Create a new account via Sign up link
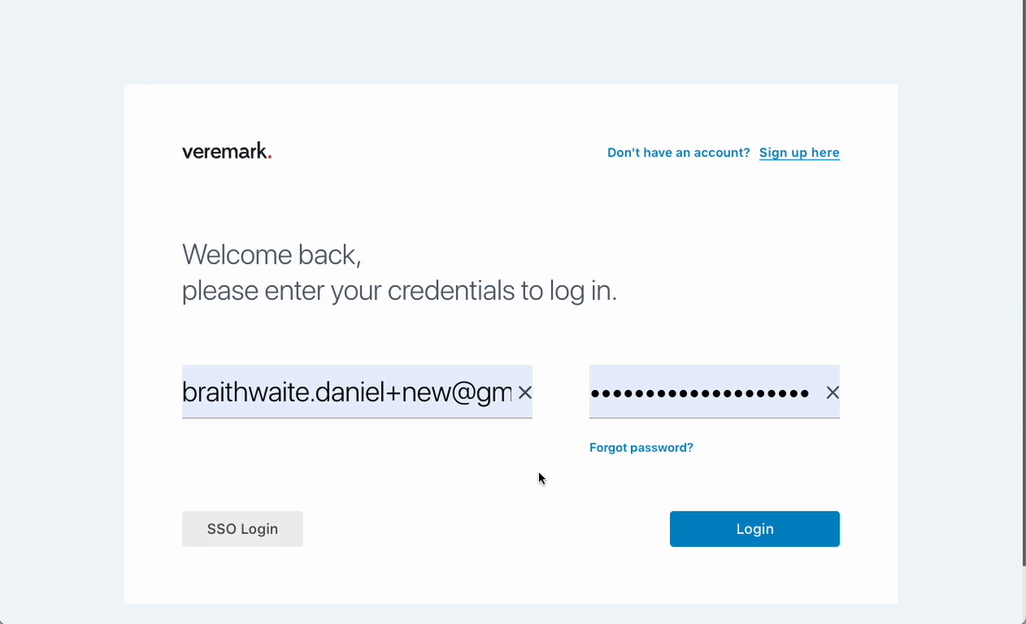This screenshot has height=624, width=1026. point(799,153)
